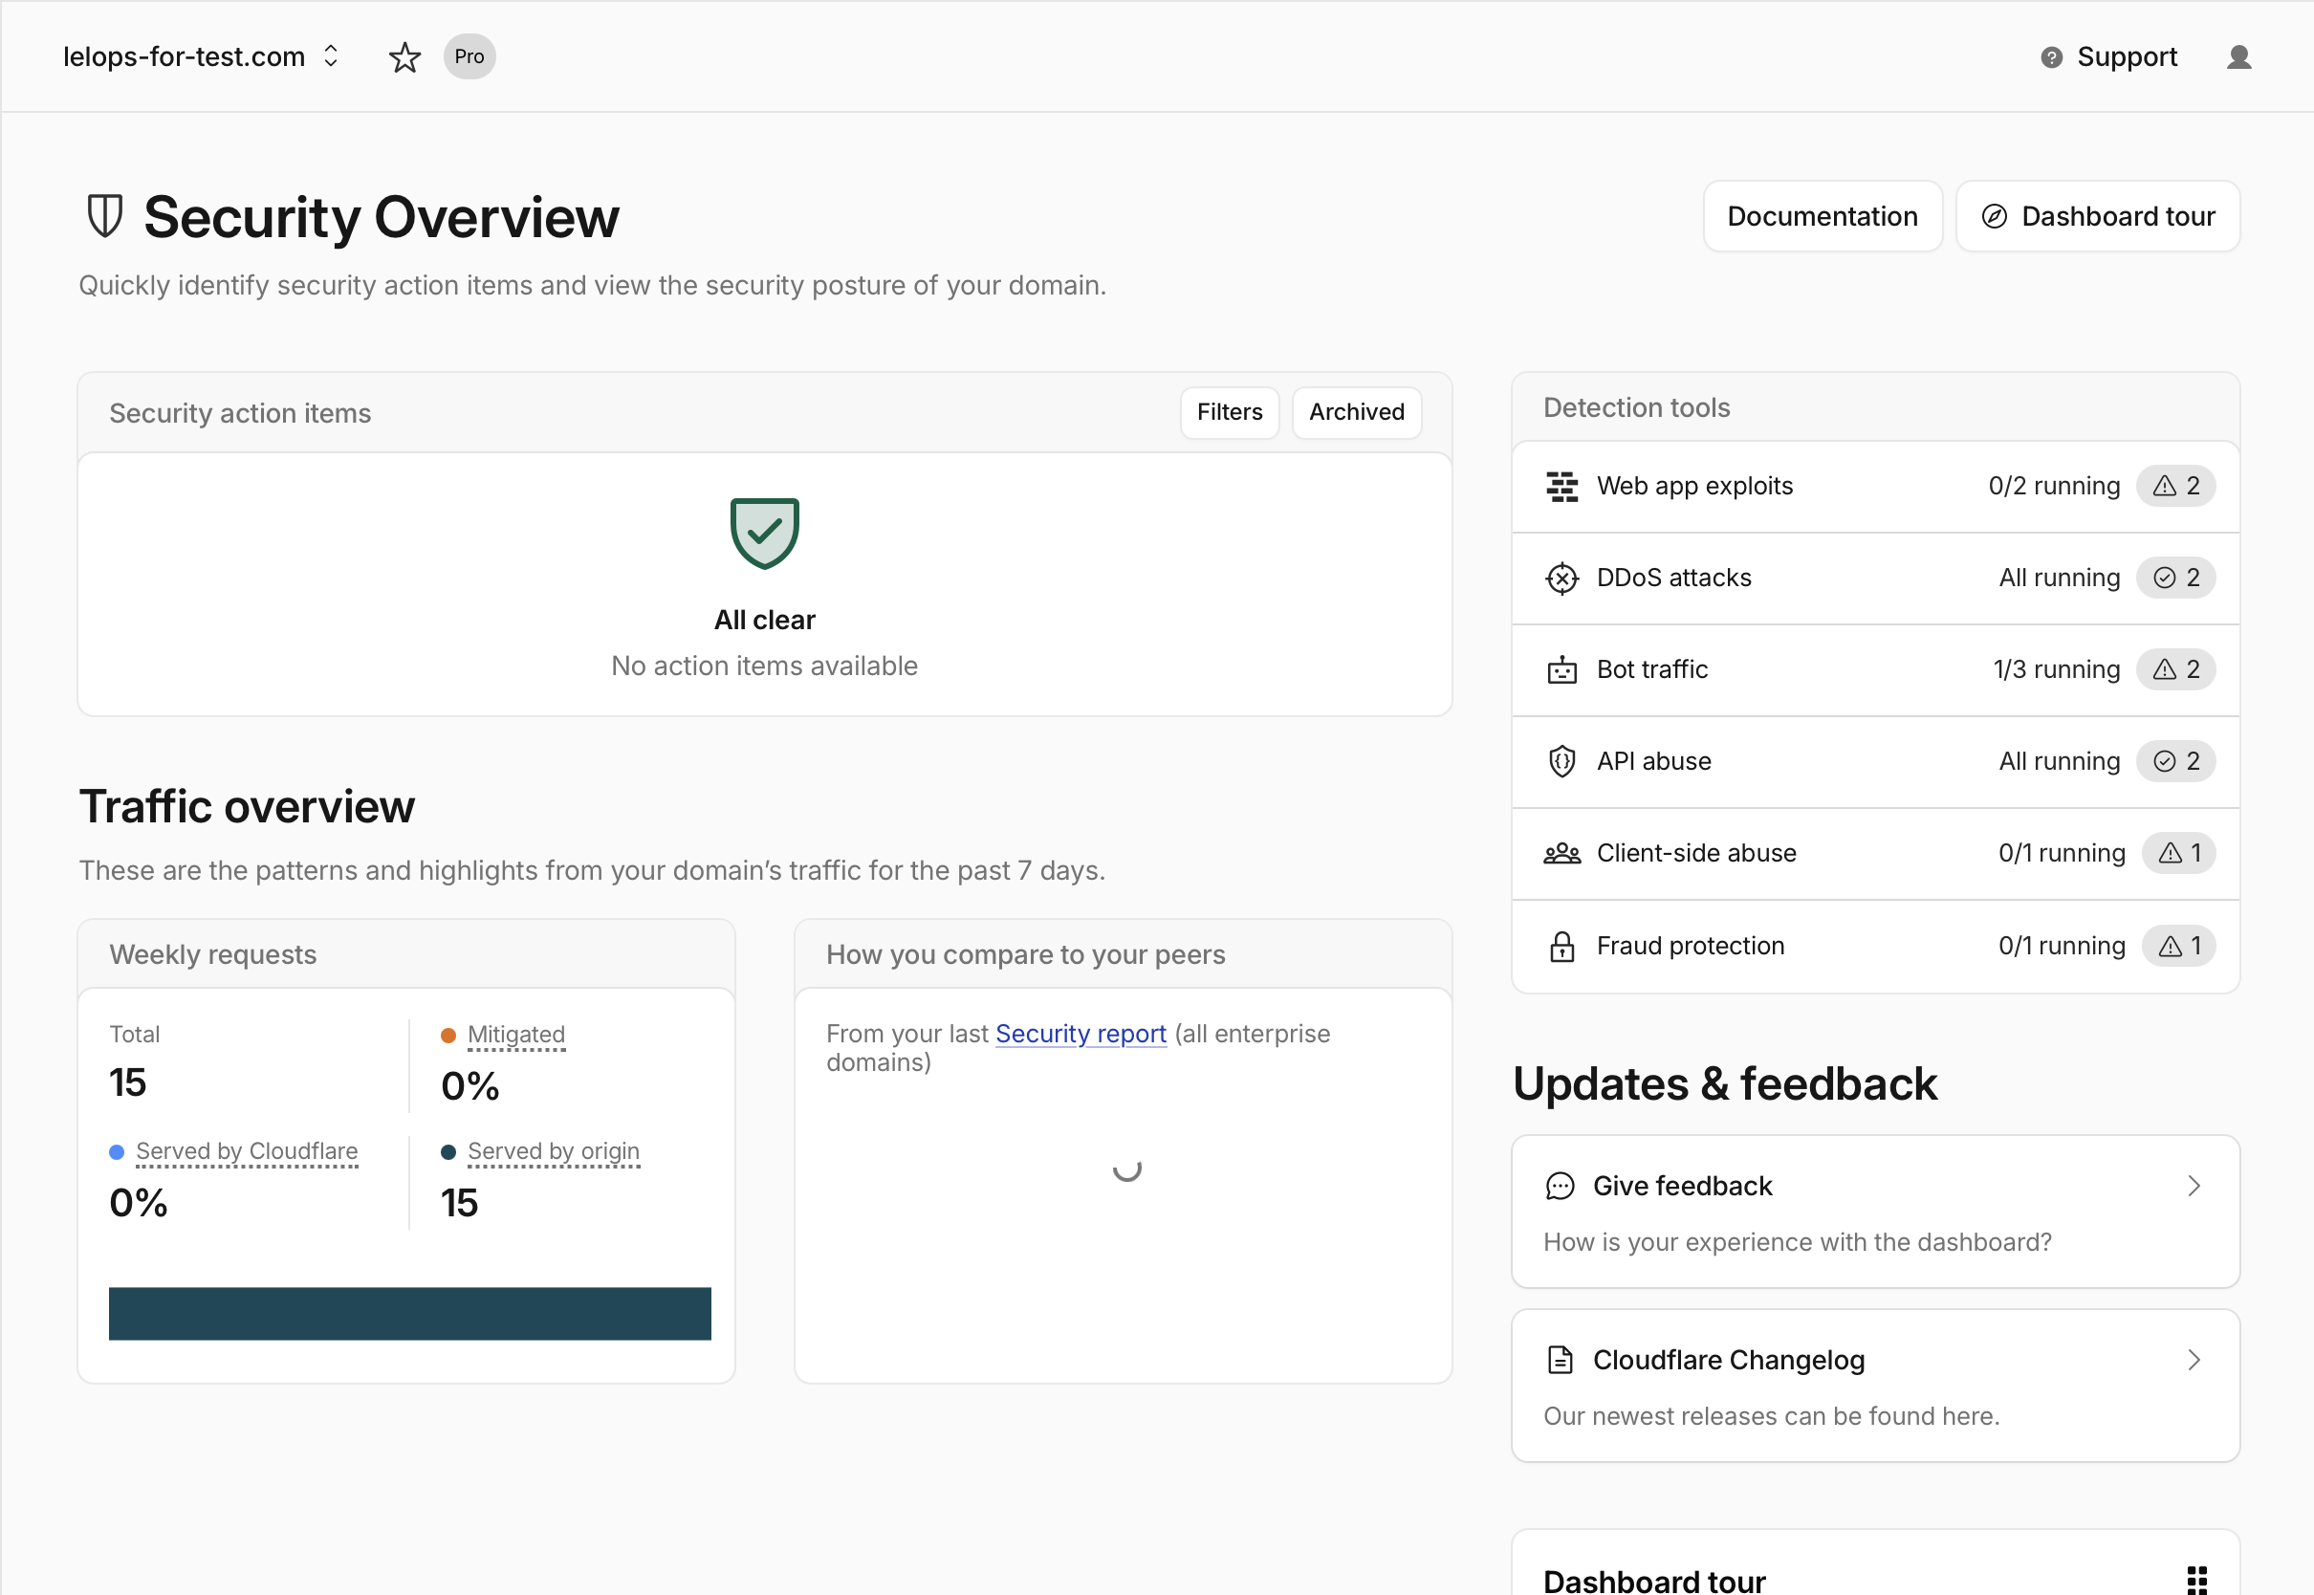This screenshot has width=2314, height=1595.
Task: Click 'How you compare to your peers' header
Action: pos(1123,954)
